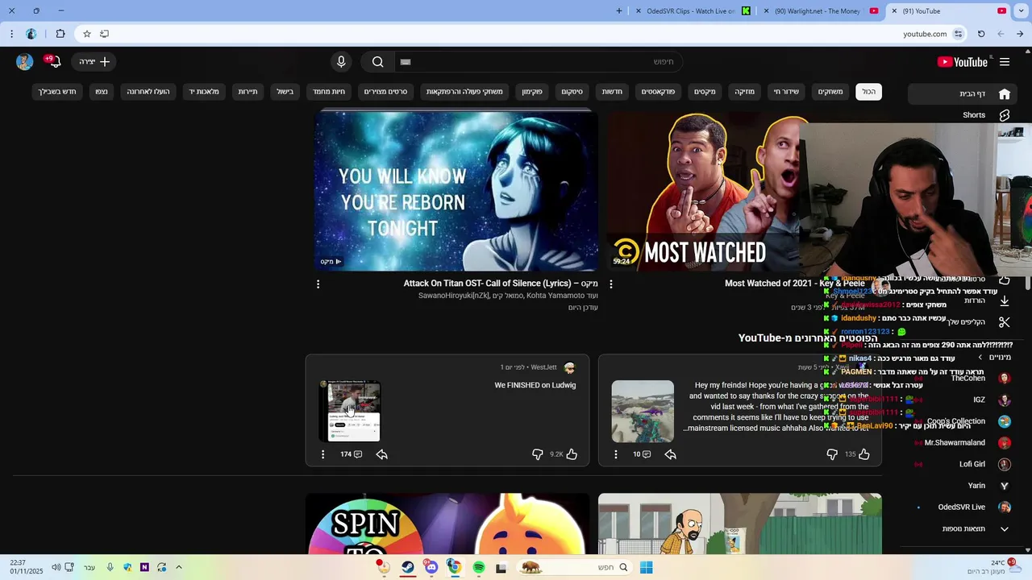Play the Attack On Titan mix thumbnail
The height and width of the screenshot is (580, 1032).
(456, 191)
